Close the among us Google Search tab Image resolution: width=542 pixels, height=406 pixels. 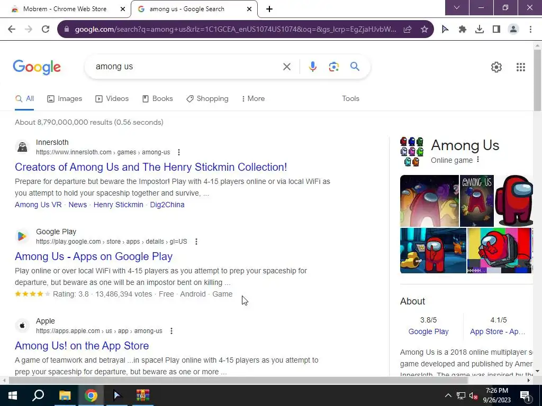(249, 9)
